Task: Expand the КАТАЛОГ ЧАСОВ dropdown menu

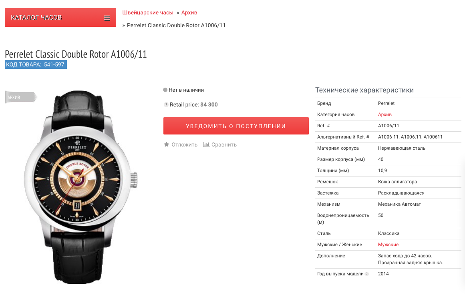Action: point(60,18)
